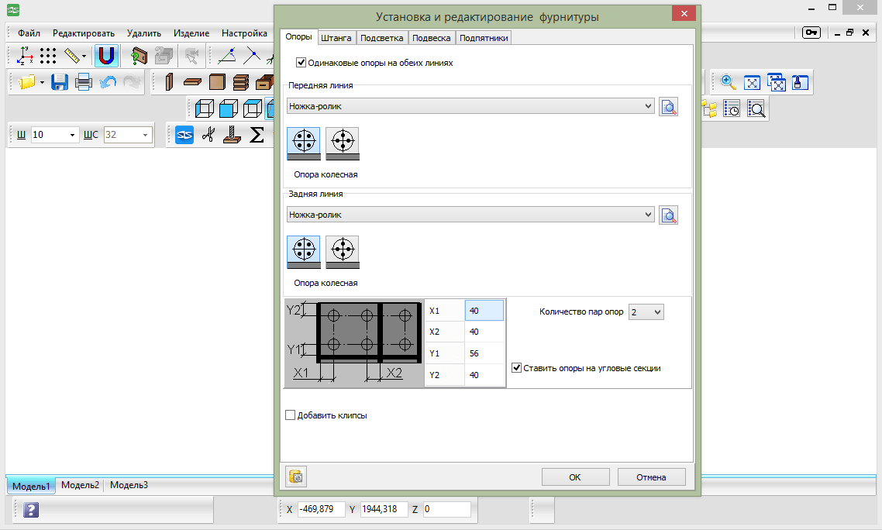The image size is (882, 530).
Task: Browse front line supports with magnifier button
Action: pyautogui.click(x=668, y=106)
